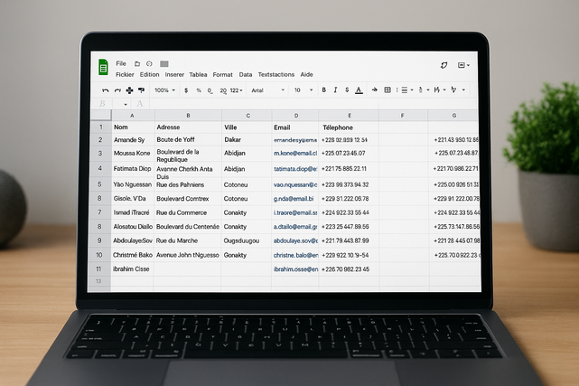The width and height of the screenshot is (579, 386).
Task: Toggle strikethrough formatting
Action: point(347,90)
